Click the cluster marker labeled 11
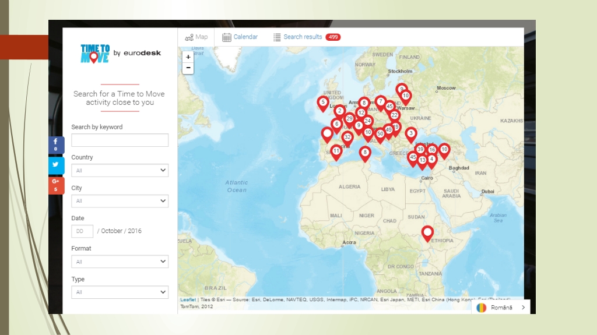Viewport: 597px width, 335px height. pos(336,151)
